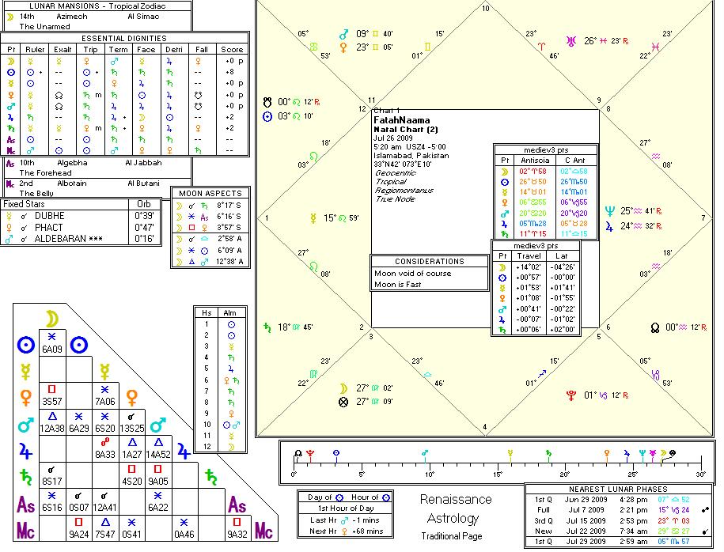Image resolution: width=724 pixels, height=552 pixels.
Task: Click the Full moon Jul 7 2009 row
Action: point(617,510)
